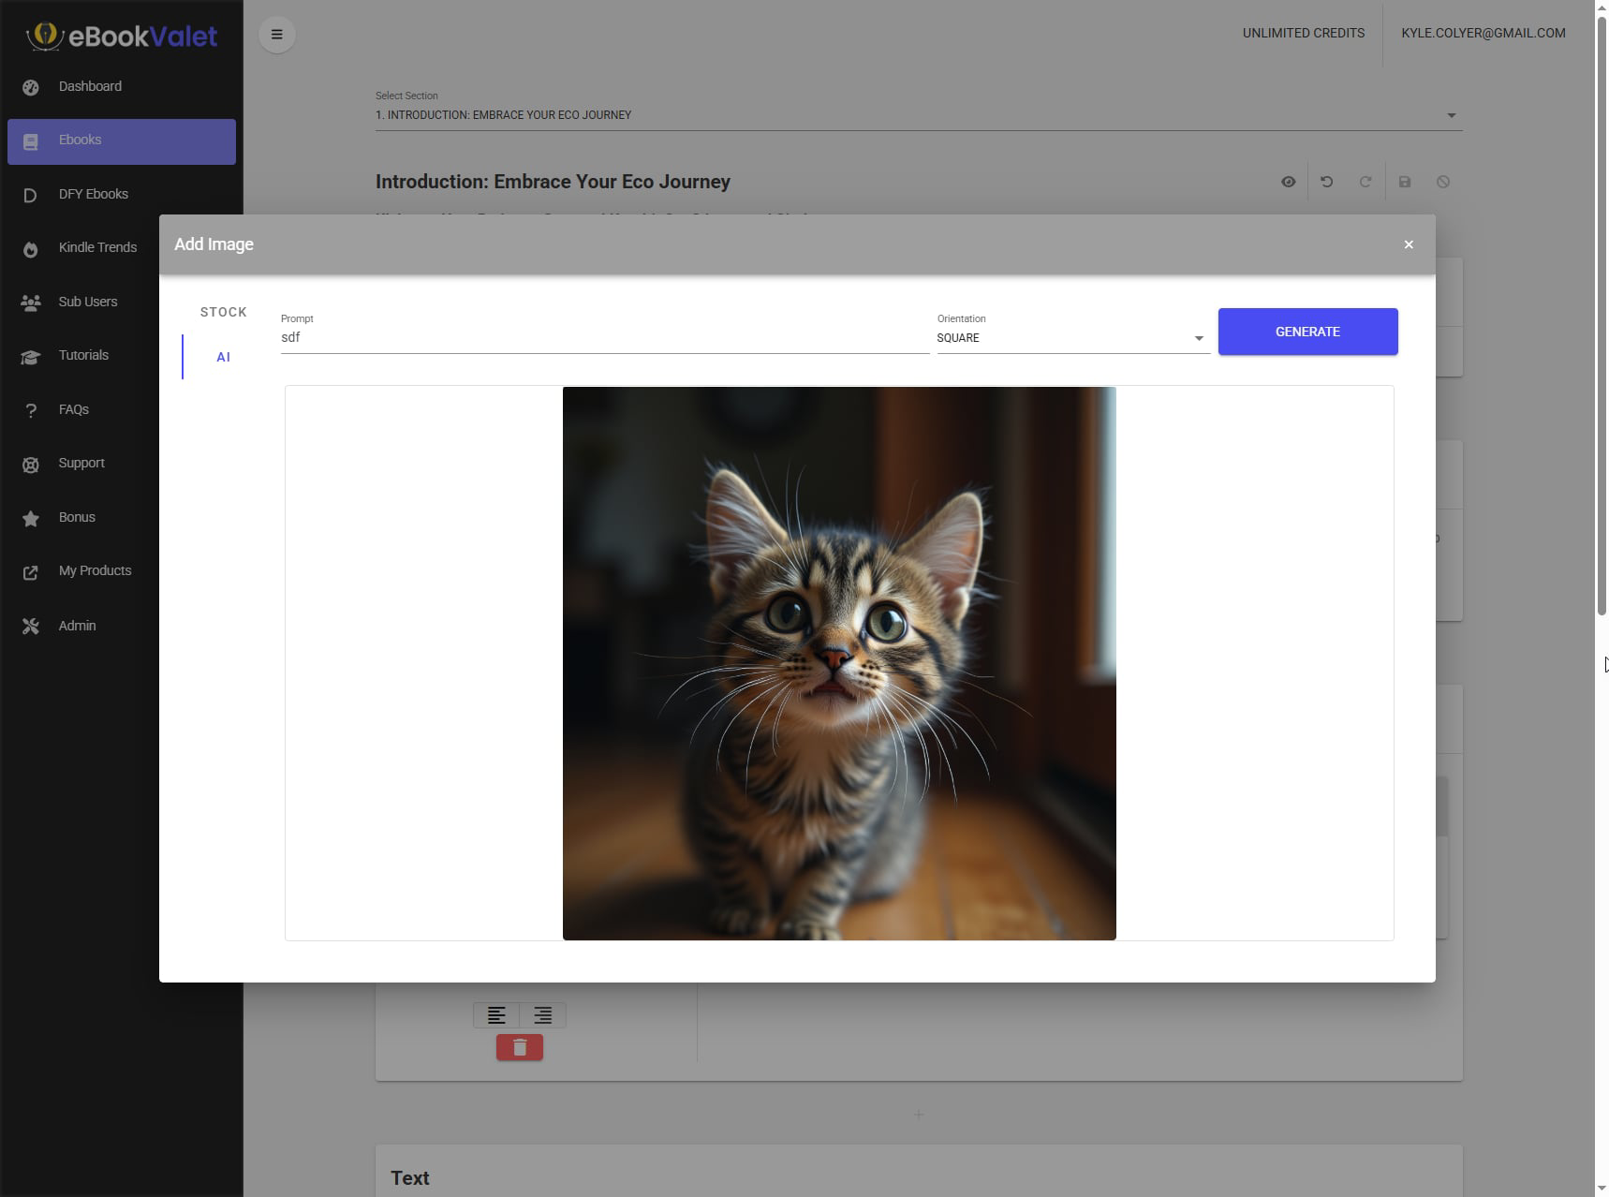Select the left align icon
This screenshot has height=1197, width=1609.
click(x=496, y=1015)
